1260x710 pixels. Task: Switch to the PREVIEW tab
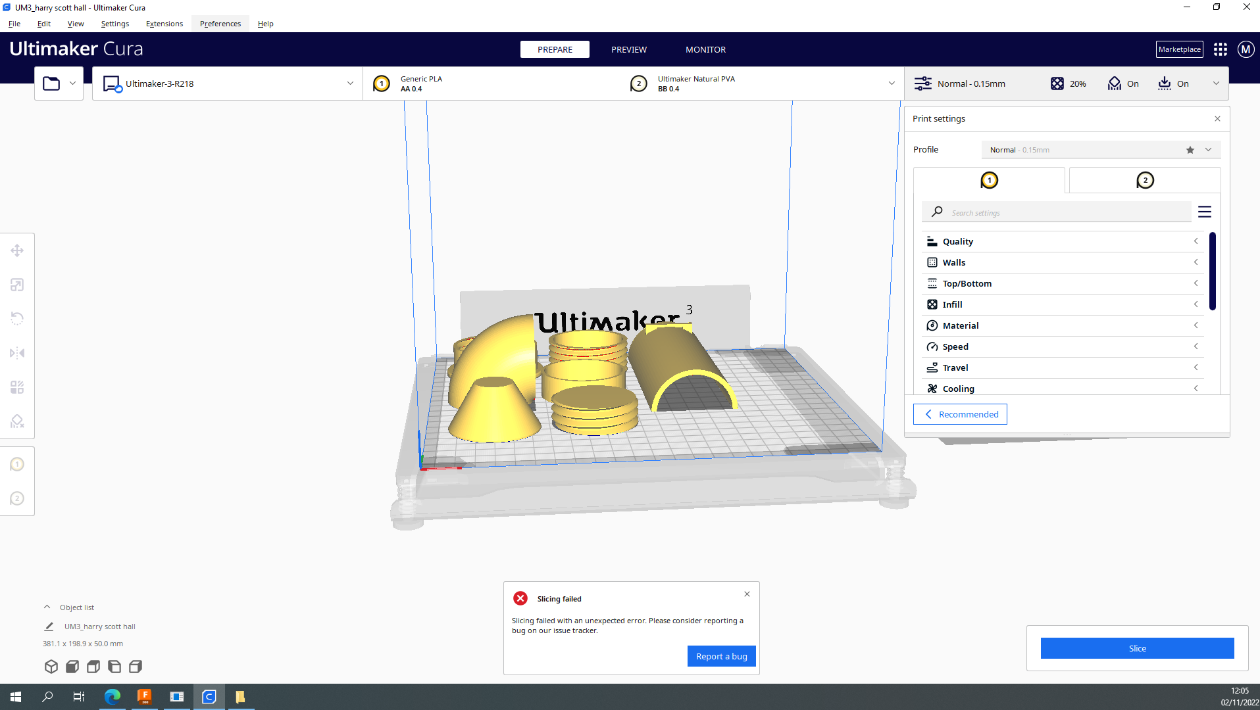(x=628, y=49)
